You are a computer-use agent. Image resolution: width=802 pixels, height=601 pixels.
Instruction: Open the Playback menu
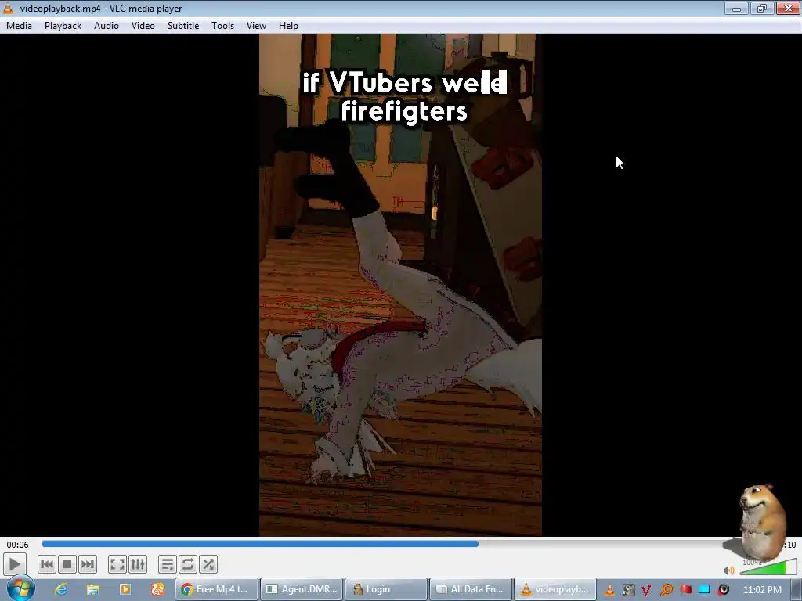[x=63, y=26]
